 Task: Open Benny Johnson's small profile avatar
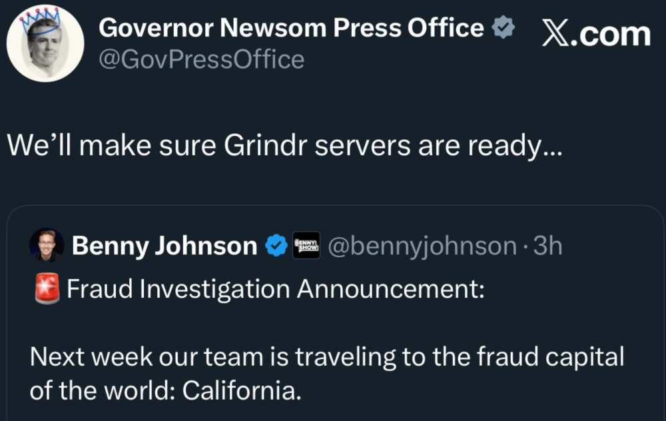47,246
